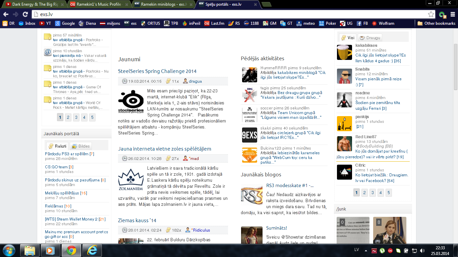Open kakabikses beer mug avatar

tap(344, 52)
